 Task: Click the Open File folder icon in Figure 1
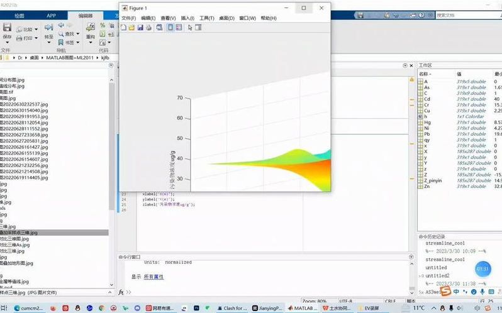point(131,28)
